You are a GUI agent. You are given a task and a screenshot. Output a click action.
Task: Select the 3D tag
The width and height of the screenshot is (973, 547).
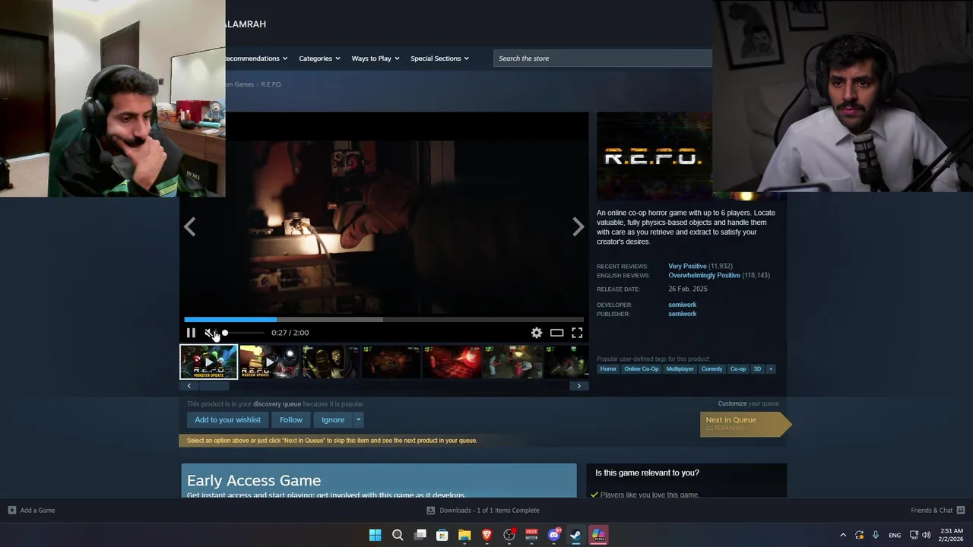point(757,369)
